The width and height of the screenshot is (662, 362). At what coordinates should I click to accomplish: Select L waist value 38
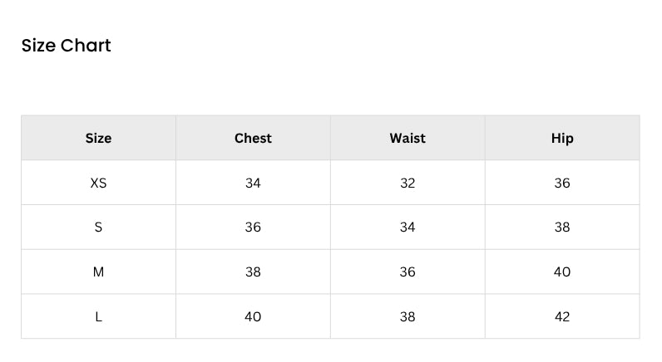[x=408, y=316]
